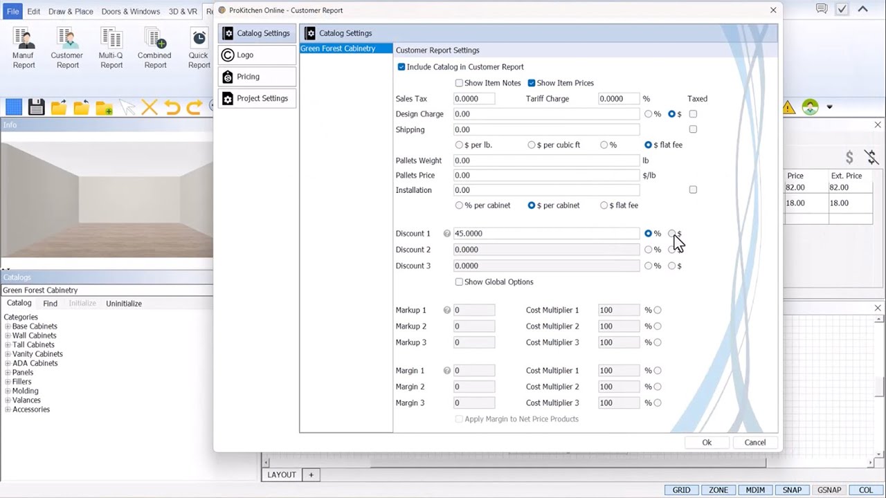Select the $ per lb. shipping option
This screenshot has width=886, height=498.
(x=459, y=145)
